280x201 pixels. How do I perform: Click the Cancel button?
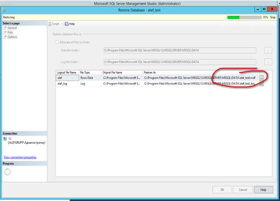click(243, 190)
